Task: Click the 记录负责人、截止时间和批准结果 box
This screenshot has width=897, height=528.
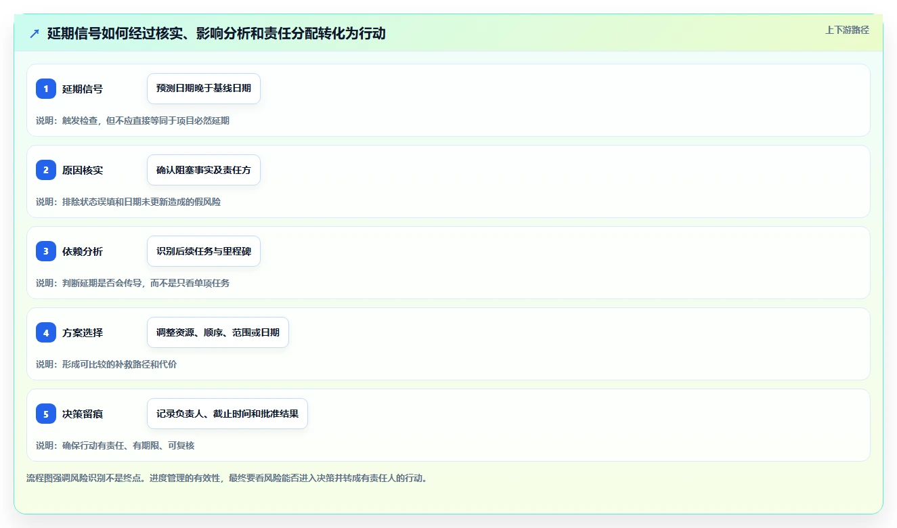Action: pyautogui.click(x=227, y=414)
